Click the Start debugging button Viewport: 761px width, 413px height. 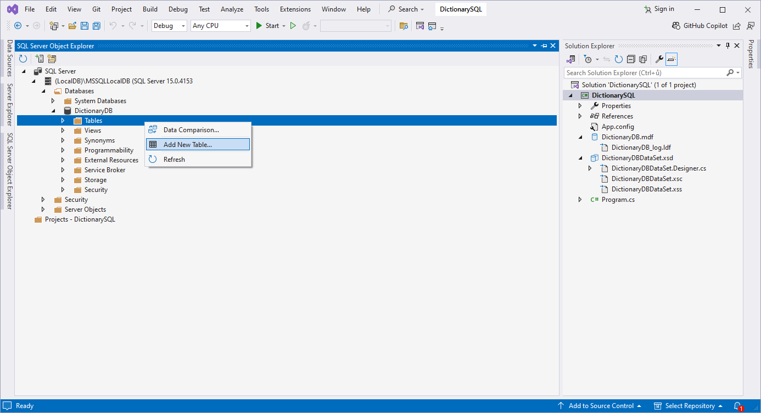click(267, 26)
